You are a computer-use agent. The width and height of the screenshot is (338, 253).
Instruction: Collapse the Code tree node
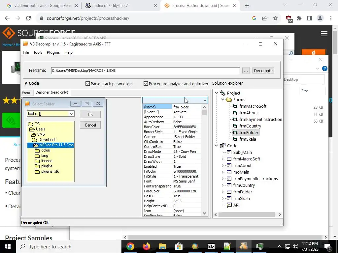click(x=216, y=146)
